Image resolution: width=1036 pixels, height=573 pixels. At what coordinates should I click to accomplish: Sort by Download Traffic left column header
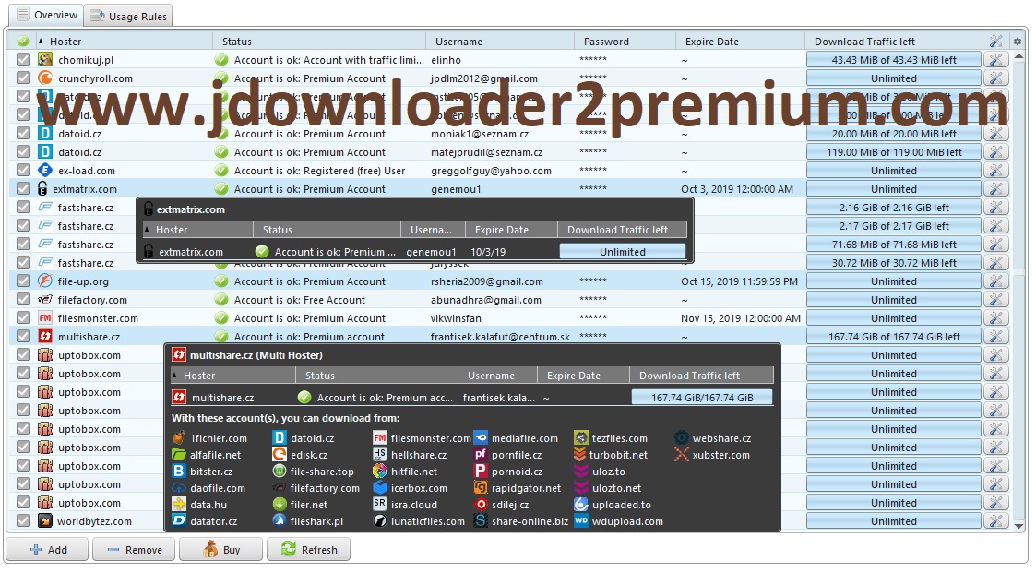(893, 41)
